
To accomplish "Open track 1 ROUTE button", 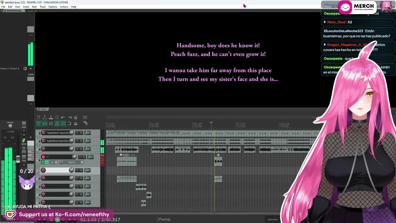I will click(x=88, y=133).
